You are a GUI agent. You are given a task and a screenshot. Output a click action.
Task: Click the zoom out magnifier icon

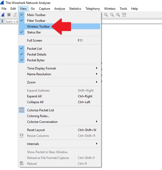tap(112, 15)
